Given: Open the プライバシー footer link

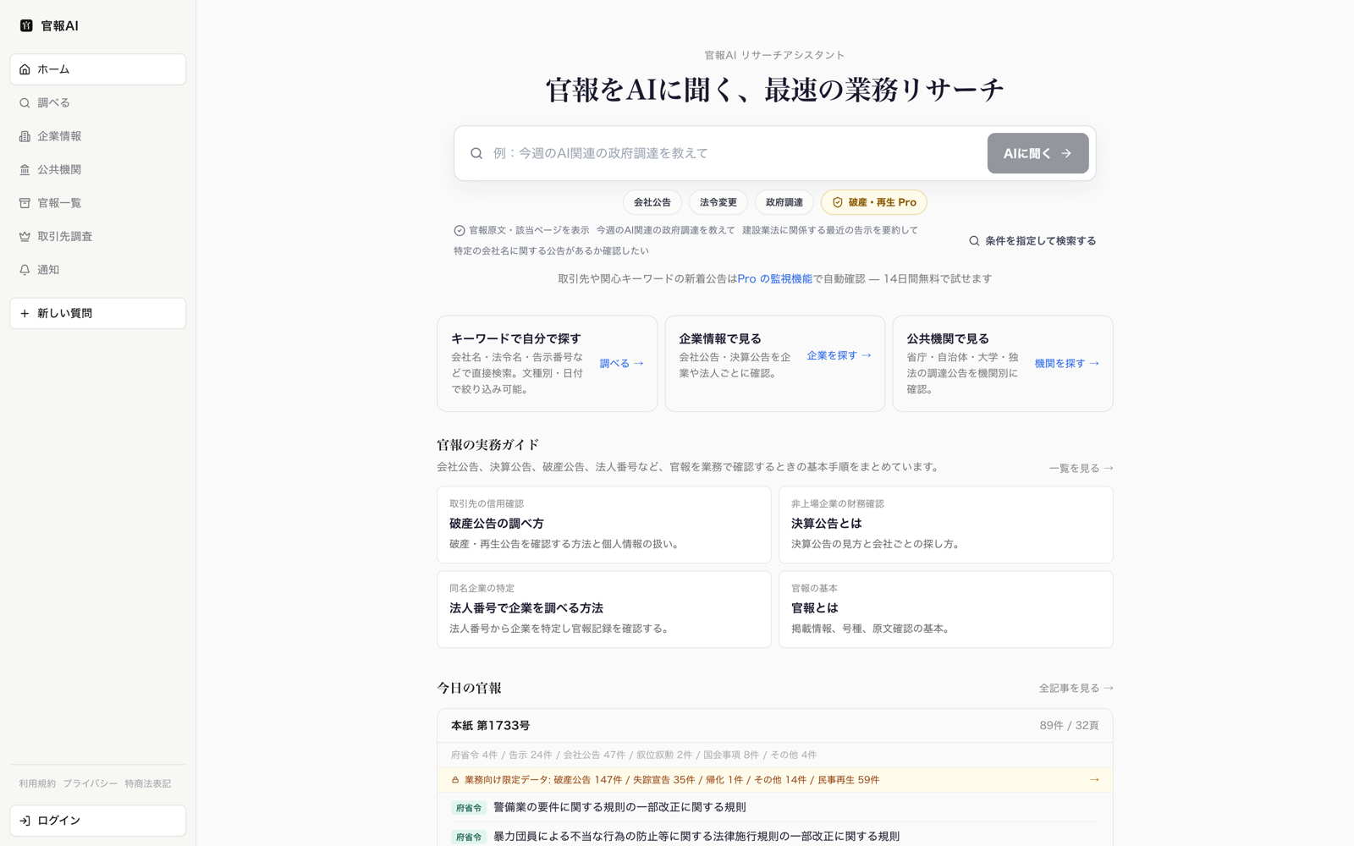Looking at the screenshot, I should pos(90,784).
